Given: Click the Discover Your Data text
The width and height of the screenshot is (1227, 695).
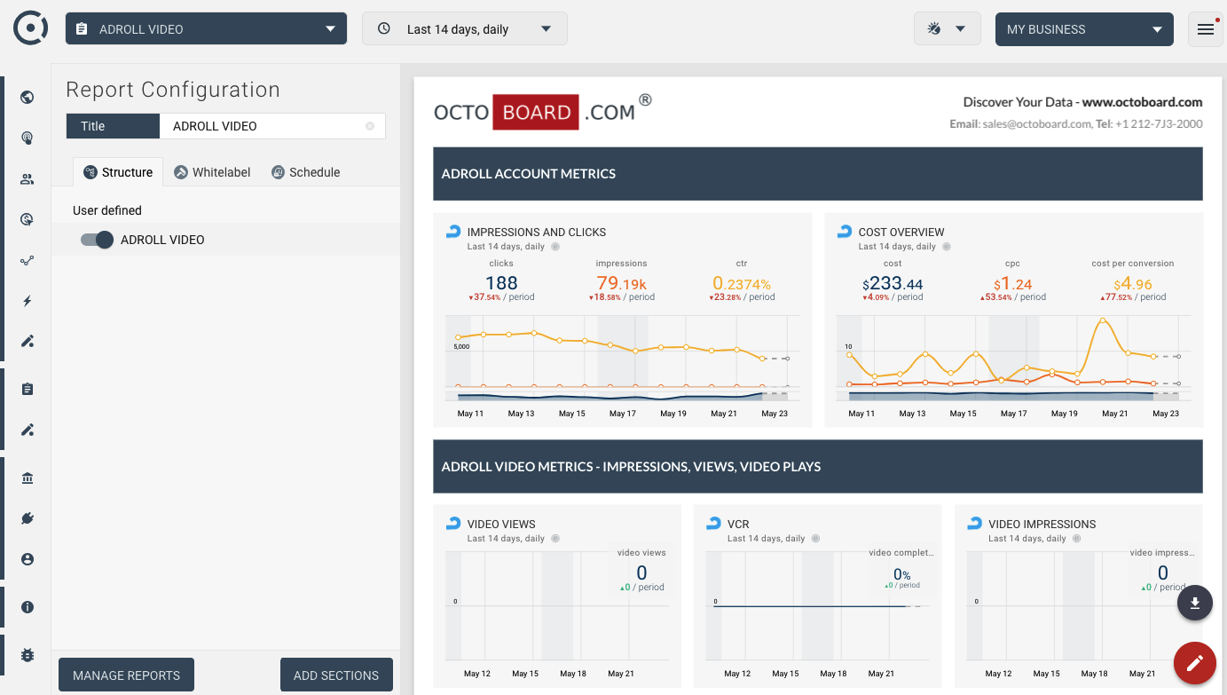Looking at the screenshot, I should pos(1019,102).
